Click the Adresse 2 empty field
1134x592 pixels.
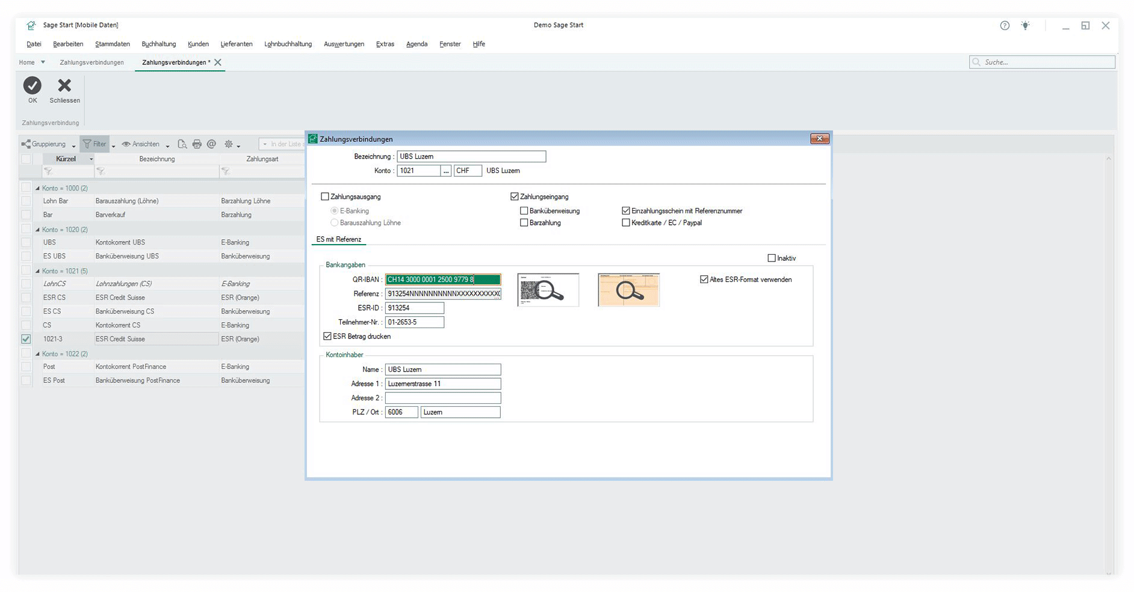coord(443,398)
